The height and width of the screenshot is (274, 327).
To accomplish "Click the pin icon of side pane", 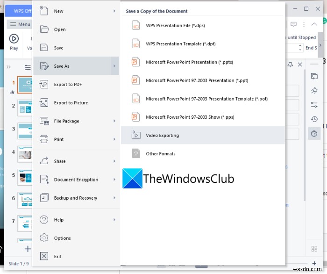I will tap(290, 65).
